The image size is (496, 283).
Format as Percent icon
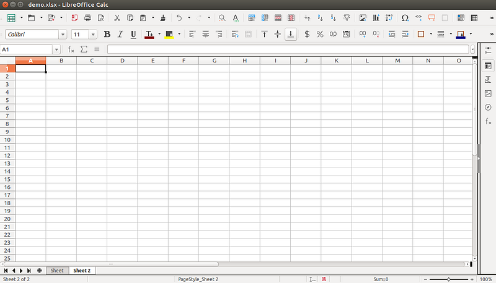point(320,34)
